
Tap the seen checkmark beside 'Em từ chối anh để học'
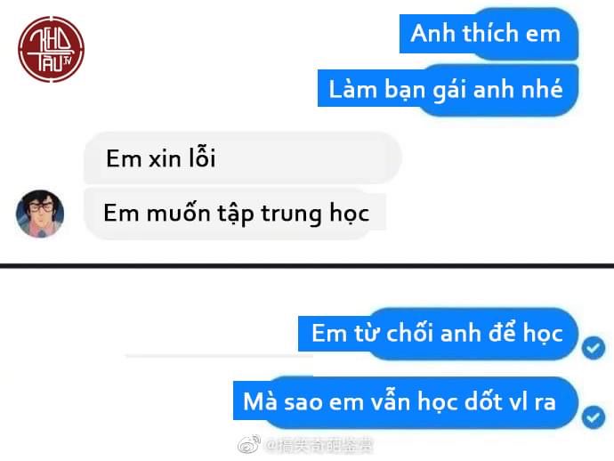pyautogui.click(x=594, y=347)
